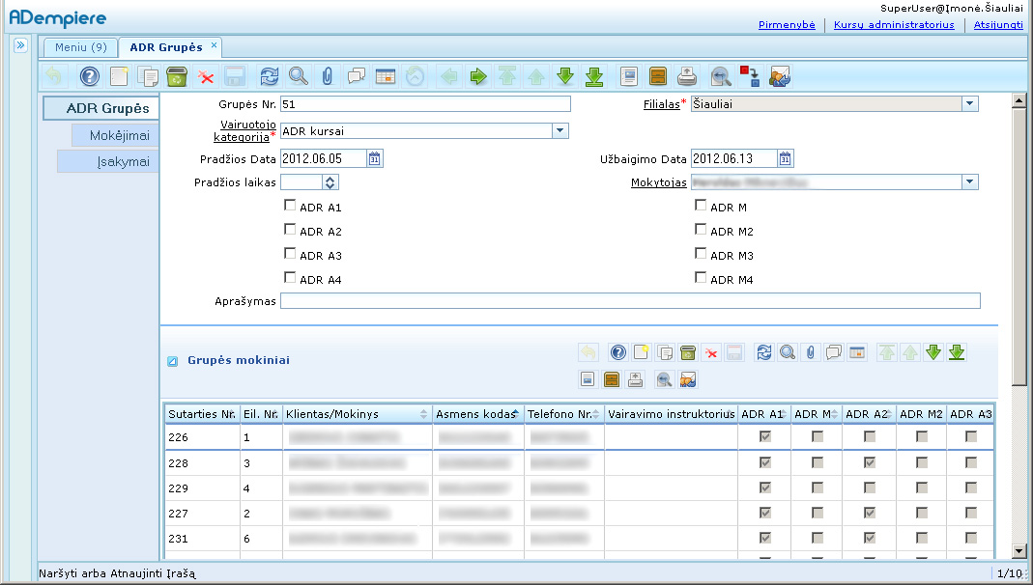Image resolution: width=1033 pixels, height=585 pixels.
Task: Jump to last record in main toolbar
Action: [x=594, y=76]
